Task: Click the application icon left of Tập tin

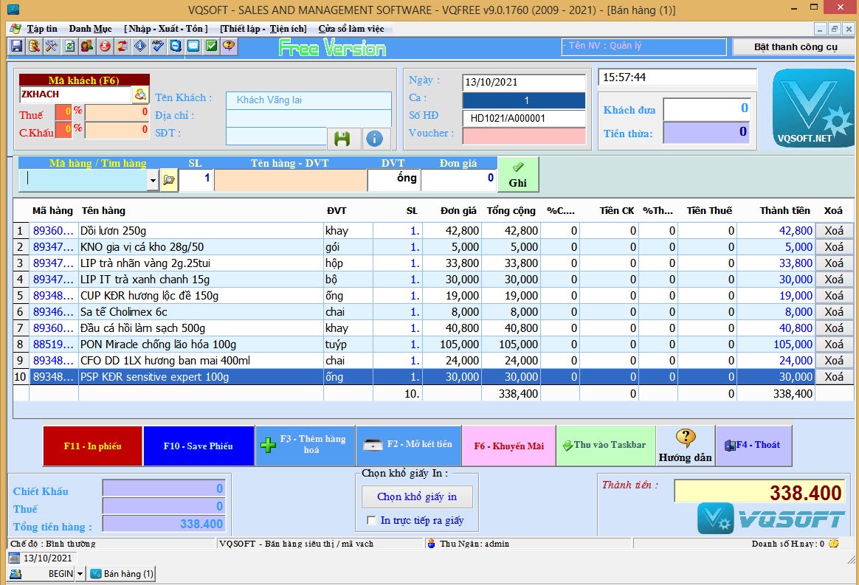Action: tap(15, 29)
